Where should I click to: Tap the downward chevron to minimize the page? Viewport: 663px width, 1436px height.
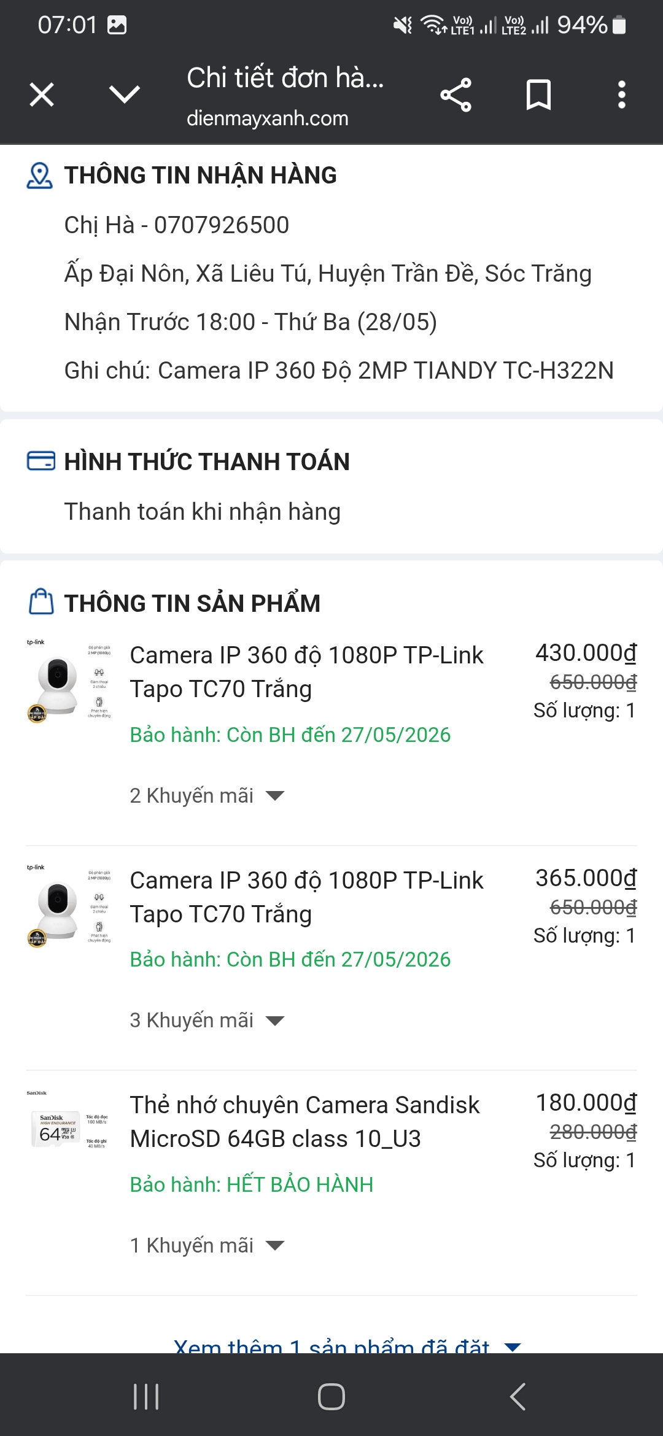tap(125, 95)
